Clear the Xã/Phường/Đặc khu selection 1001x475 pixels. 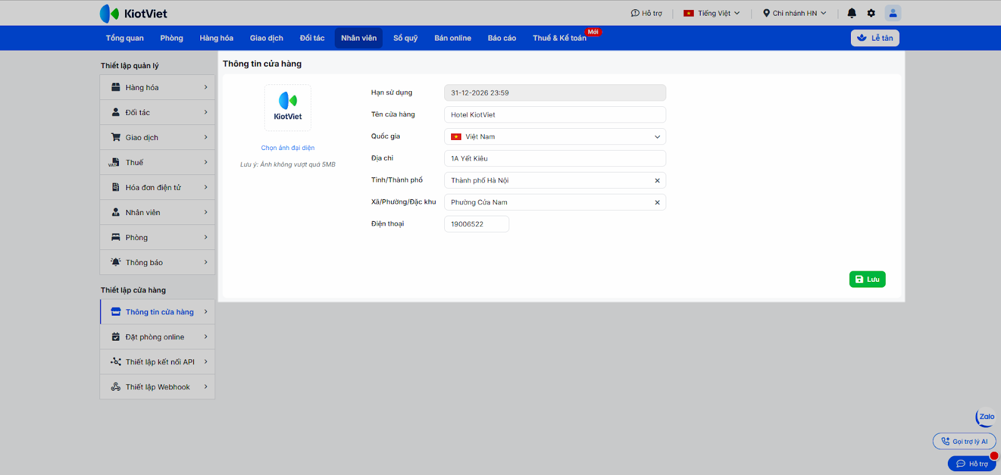tap(657, 202)
